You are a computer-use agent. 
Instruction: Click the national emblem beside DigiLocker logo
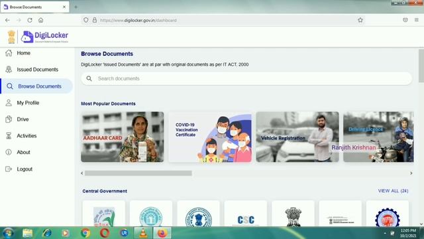11,37
